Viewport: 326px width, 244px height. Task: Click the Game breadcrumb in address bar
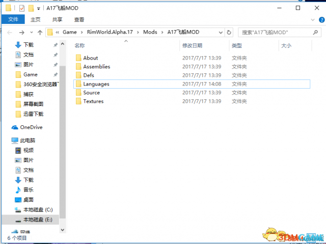click(x=70, y=32)
